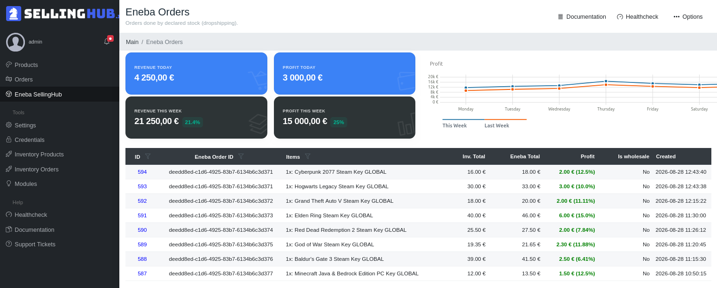Screen dimensions: 717x288
Task: Click the Eneba SellingHub sidebar icon
Action: point(8,94)
